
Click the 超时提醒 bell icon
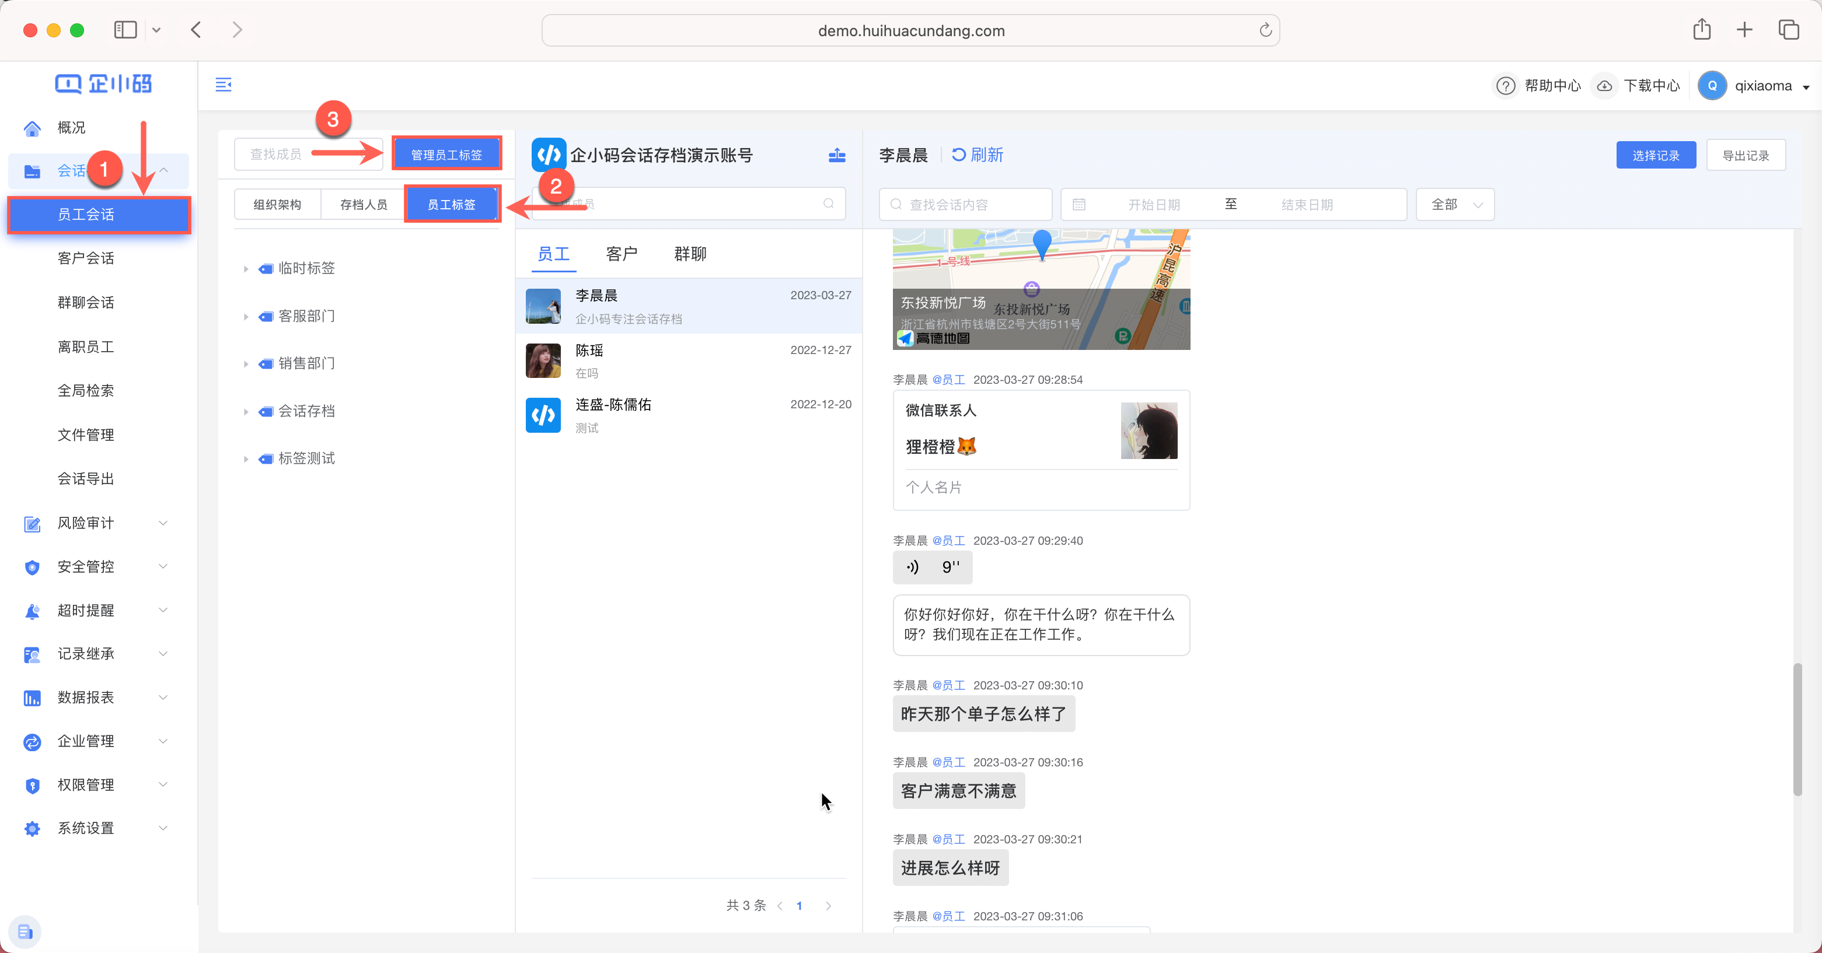coord(32,611)
